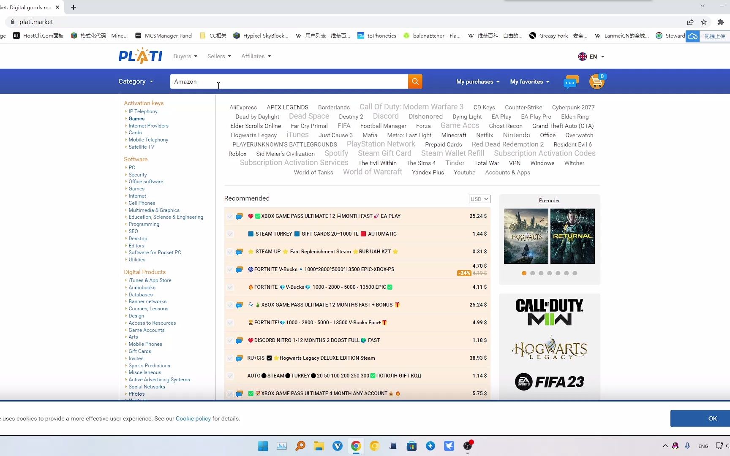Viewport: 730px width, 456px height.
Task: Click chat icon on Hogwarts Legacy DELUXE row
Action: point(239,358)
